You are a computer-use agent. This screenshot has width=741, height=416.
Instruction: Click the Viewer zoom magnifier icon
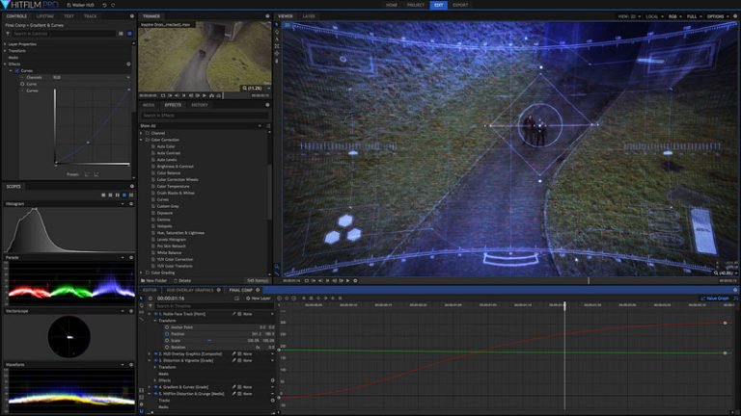[716, 273]
